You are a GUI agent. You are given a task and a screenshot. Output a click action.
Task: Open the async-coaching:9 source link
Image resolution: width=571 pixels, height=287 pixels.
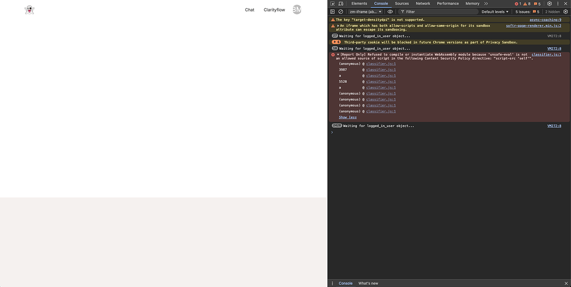[x=545, y=20]
